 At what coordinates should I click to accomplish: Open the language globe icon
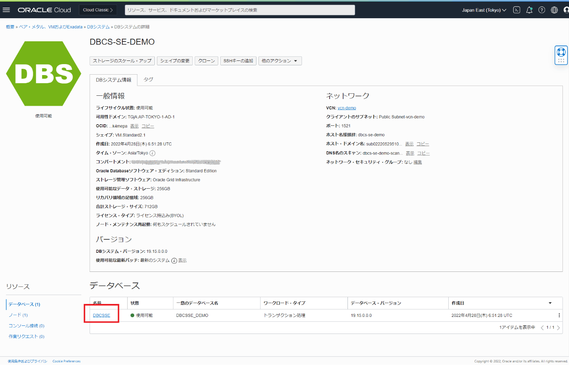554,10
